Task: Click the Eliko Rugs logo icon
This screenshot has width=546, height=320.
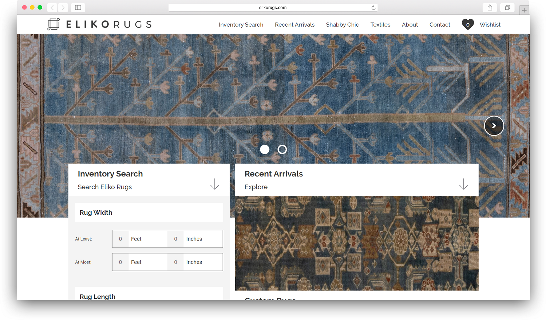Action: 54,24
